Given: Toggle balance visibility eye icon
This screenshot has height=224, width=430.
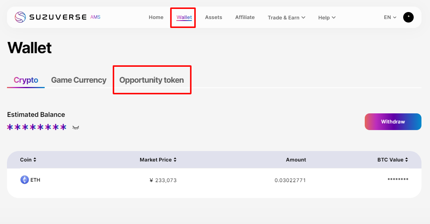Looking at the screenshot, I should point(76,127).
